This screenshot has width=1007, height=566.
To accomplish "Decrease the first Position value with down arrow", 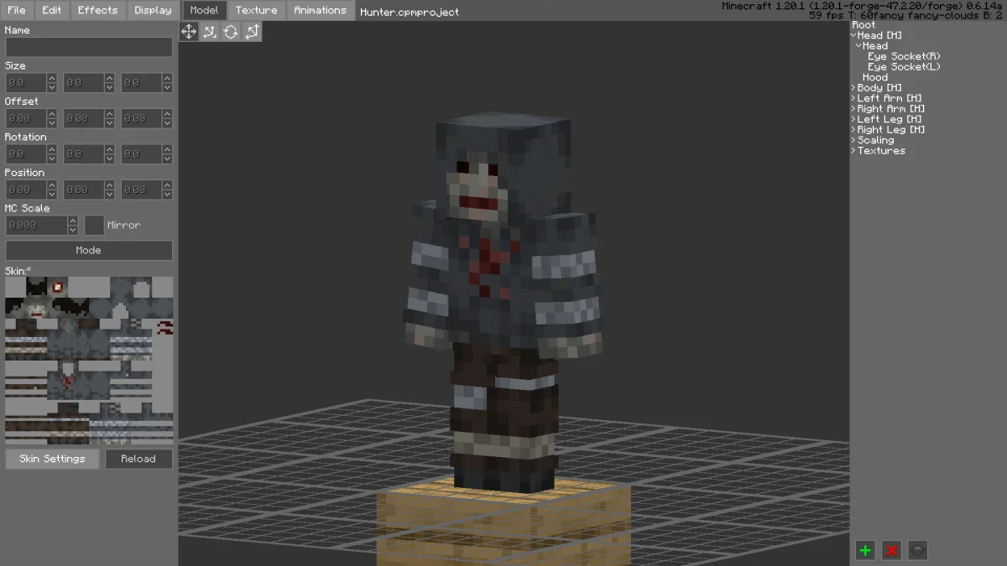I will coord(52,195).
